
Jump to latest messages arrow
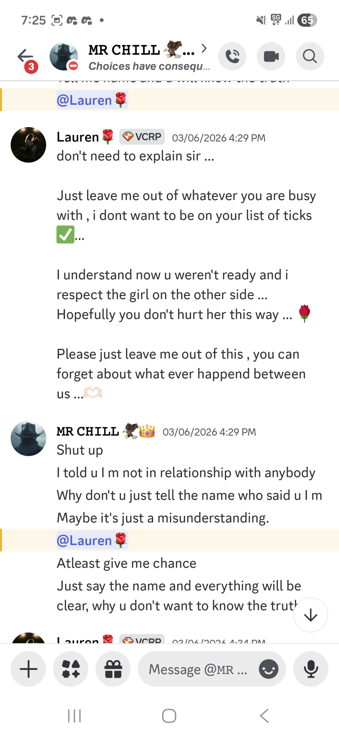(x=310, y=615)
